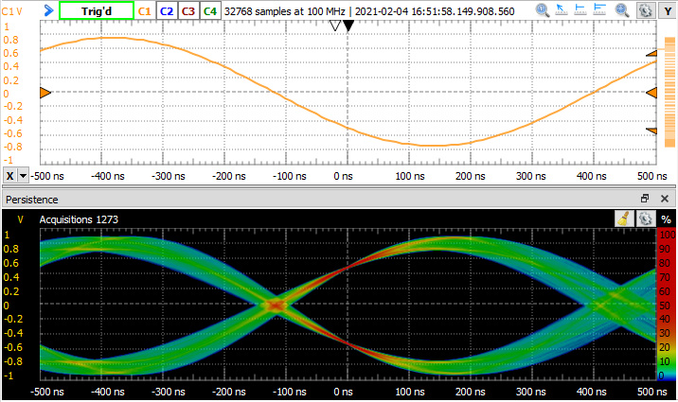Image resolution: width=678 pixels, height=402 pixels.
Task: Click the X axis button
Action: 9,176
